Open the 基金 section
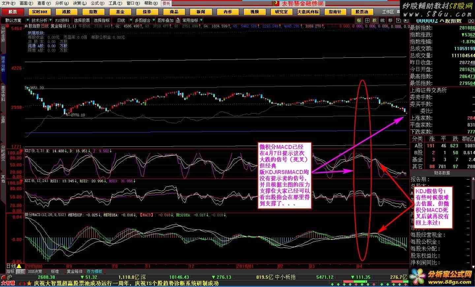The height and width of the screenshot is (287, 475). [x=120, y=12]
